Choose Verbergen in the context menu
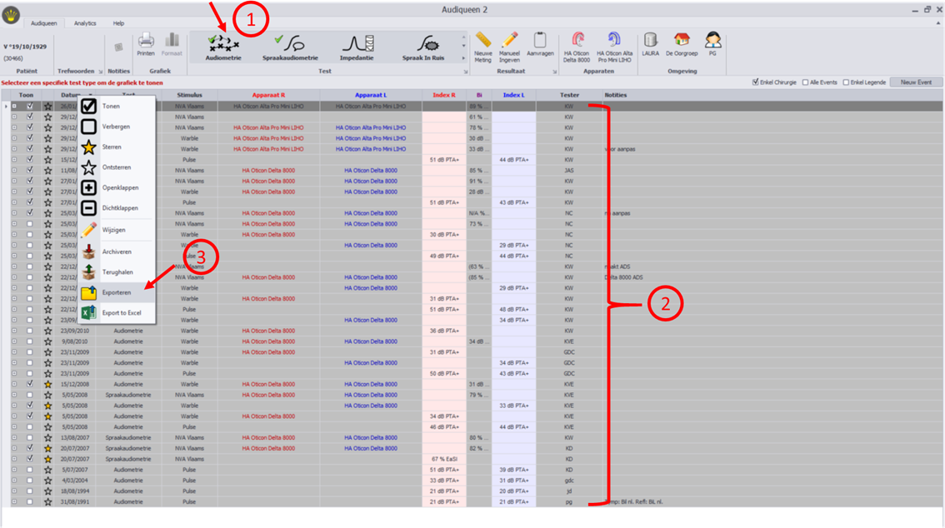Viewport: 945px width, 528px height. click(117, 127)
